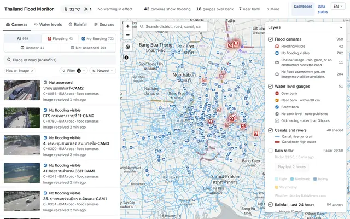Toggle the Flood cameras layer checkbox
Viewport: 350px width, 219px height.
270,39
